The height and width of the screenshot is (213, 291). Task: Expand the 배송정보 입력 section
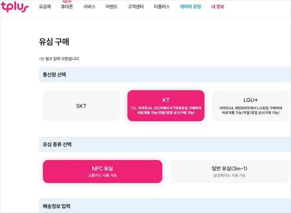(165, 206)
